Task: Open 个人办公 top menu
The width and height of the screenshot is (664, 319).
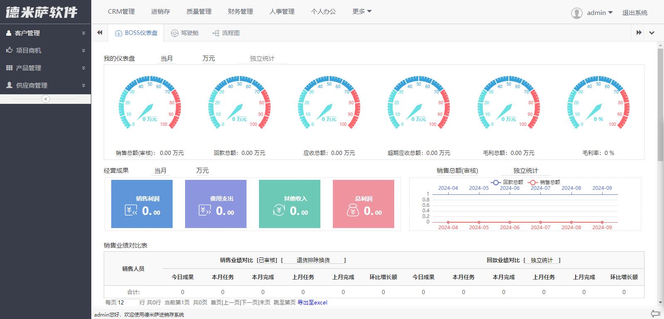Action: click(x=323, y=12)
